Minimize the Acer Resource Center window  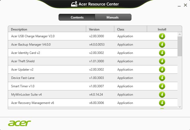point(179,6)
